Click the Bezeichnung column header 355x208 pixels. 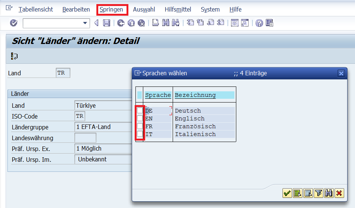[x=195, y=95]
